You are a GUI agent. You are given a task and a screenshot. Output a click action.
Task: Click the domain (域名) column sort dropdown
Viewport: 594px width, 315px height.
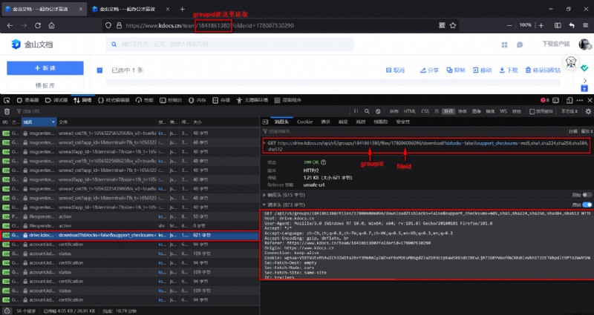point(53,122)
